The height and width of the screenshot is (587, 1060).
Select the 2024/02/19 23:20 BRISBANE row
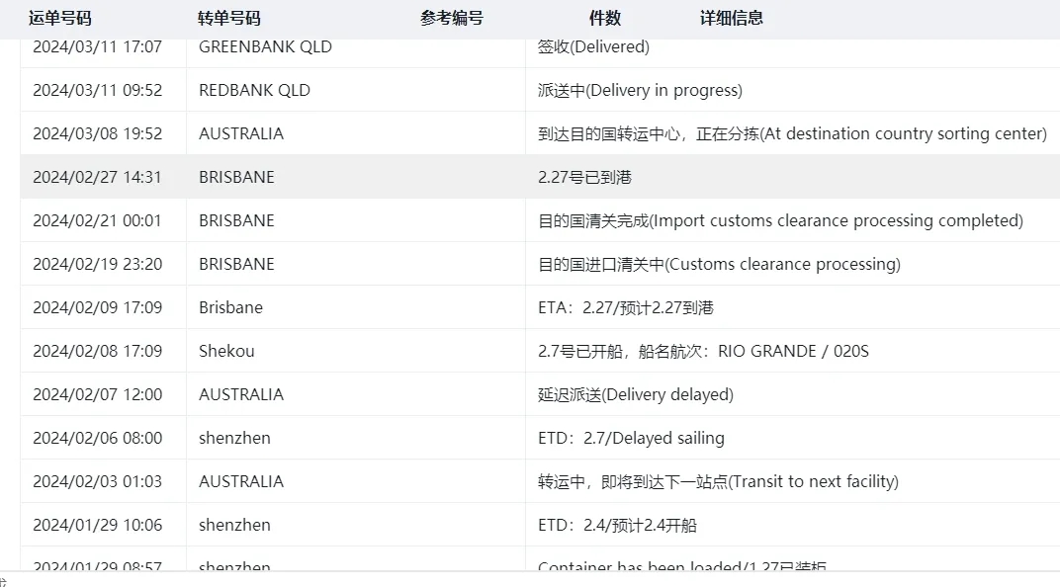pyautogui.click(x=540, y=264)
